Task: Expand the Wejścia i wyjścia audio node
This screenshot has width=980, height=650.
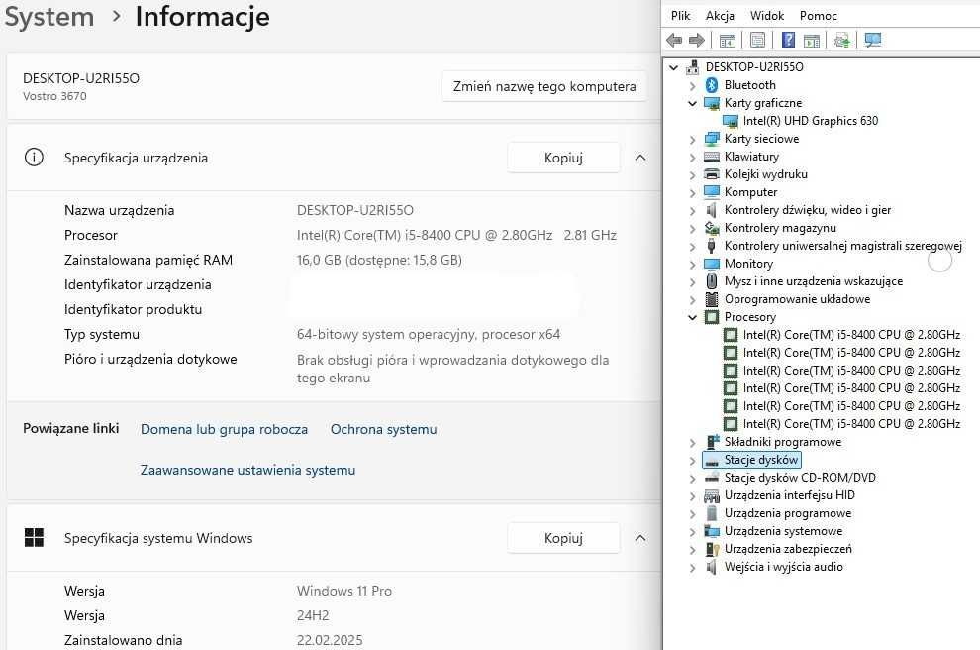Action: point(692,568)
